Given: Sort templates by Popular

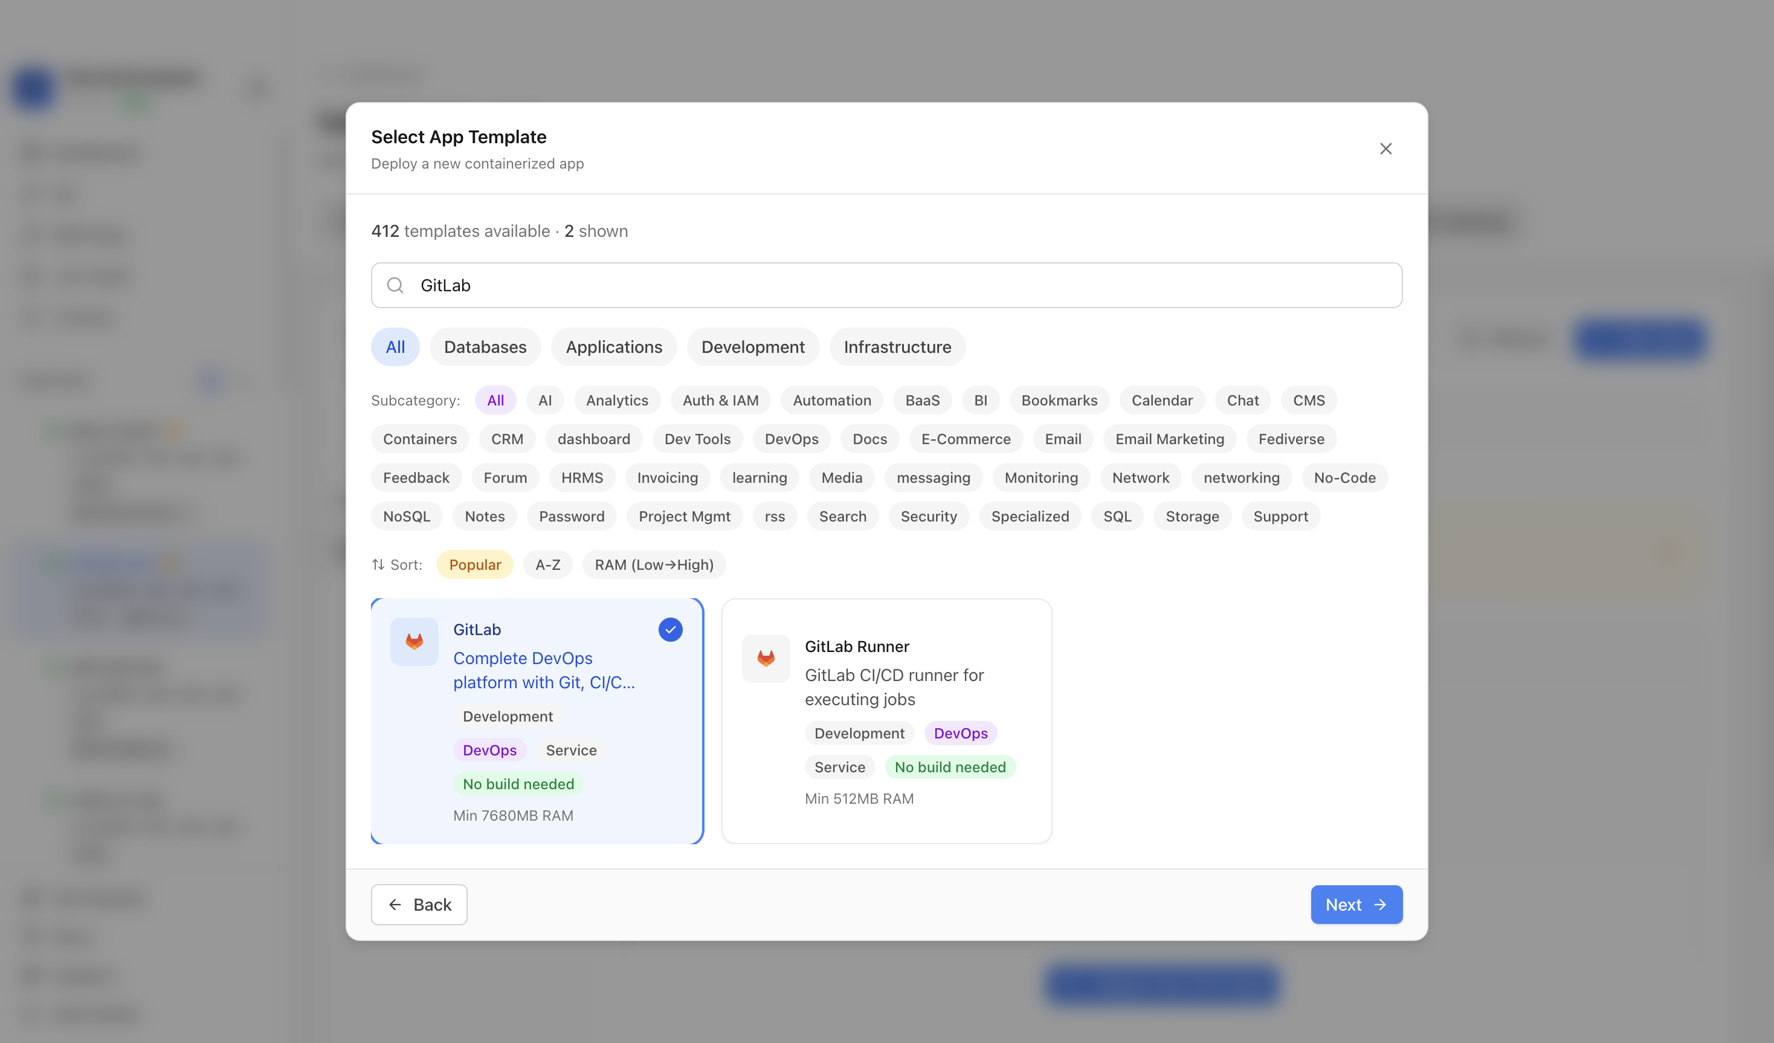Looking at the screenshot, I should [474, 565].
